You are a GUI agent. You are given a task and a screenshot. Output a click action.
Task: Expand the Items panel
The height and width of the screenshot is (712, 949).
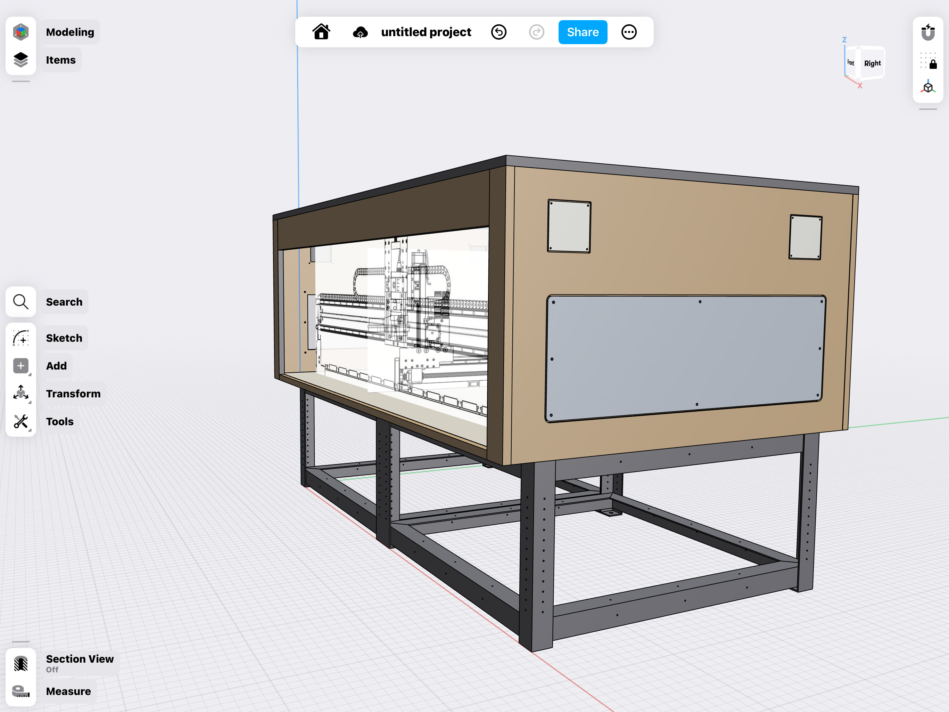point(21,60)
